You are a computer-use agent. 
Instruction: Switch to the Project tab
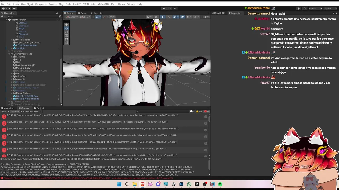39,108
